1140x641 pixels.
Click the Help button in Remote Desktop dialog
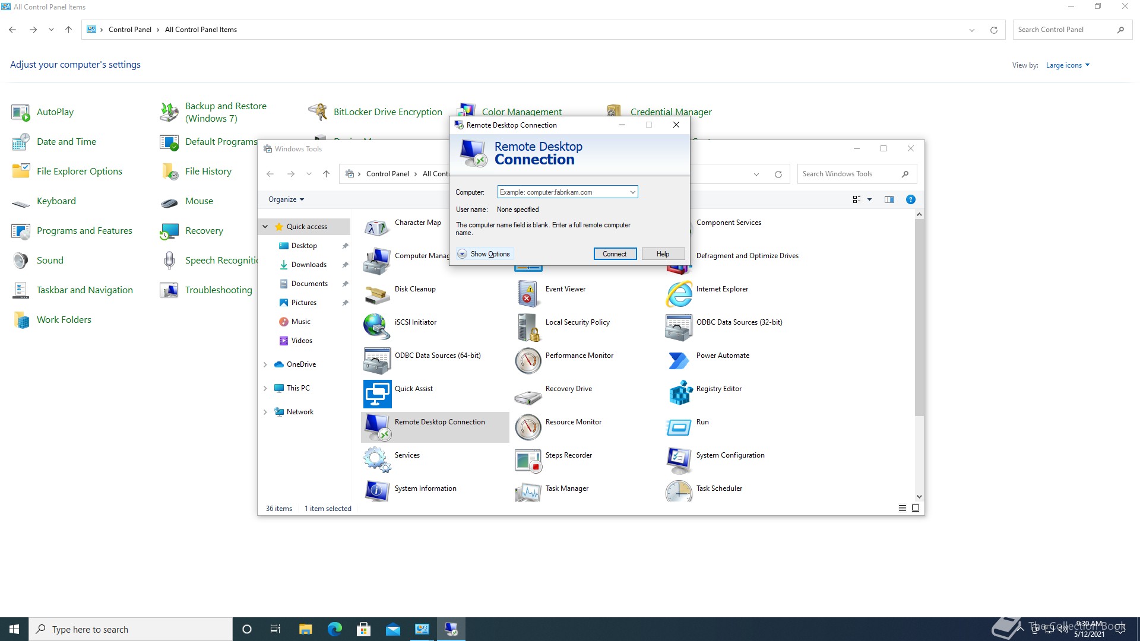pos(663,254)
